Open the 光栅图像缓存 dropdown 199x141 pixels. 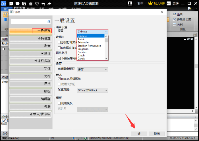(92, 70)
